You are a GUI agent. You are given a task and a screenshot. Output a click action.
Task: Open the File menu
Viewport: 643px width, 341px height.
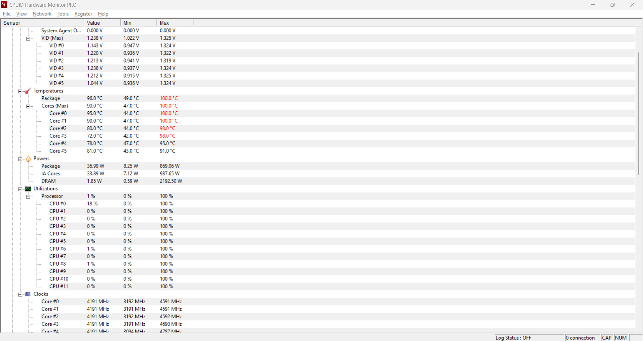pos(7,14)
